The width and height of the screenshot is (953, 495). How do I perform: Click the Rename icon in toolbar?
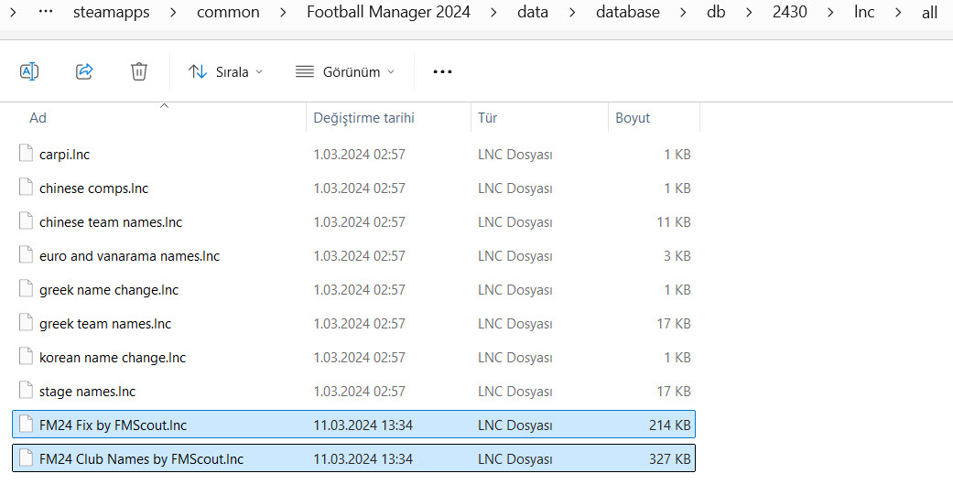[29, 71]
